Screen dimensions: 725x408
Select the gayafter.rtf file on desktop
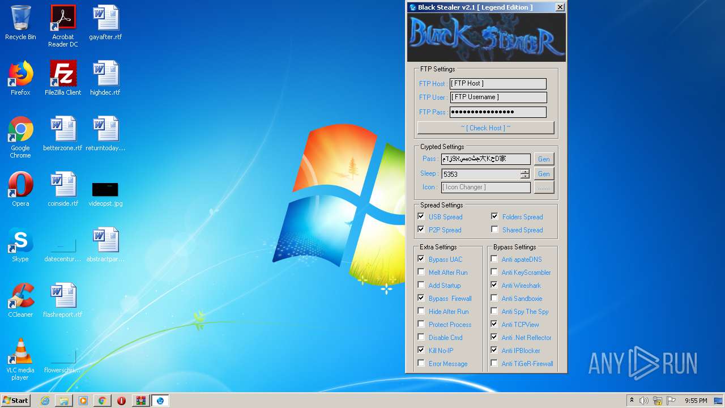coord(105,23)
